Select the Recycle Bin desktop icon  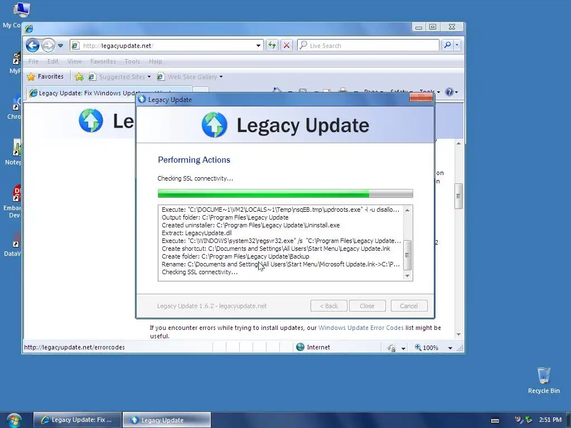pyautogui.click(x=544, y=380)
